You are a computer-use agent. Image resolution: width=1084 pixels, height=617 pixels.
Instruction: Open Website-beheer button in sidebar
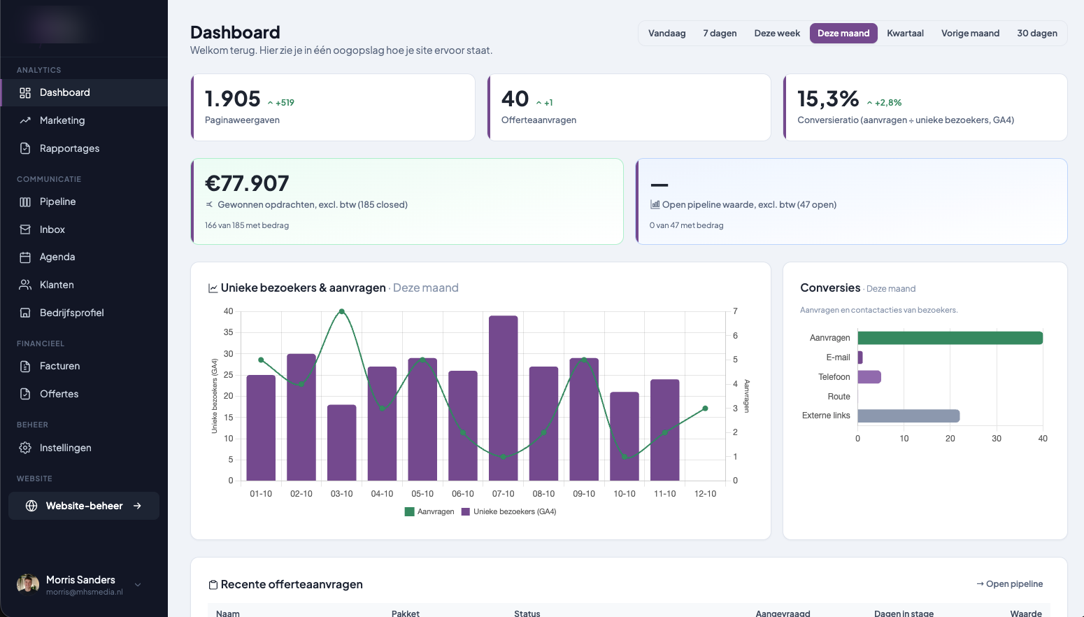coord(84,506)
